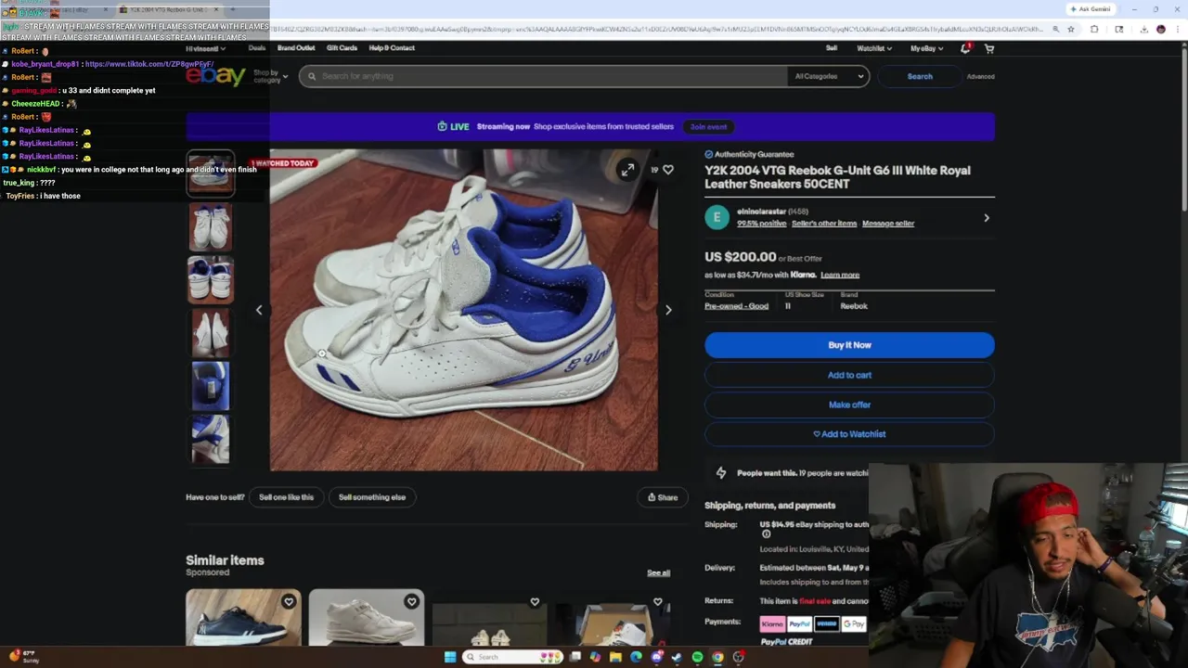Open the first similar item navy sneaker
Image resolution: width=1188 pixels, height=668 pixels.
pyautogui.click(x=243, y=618)
